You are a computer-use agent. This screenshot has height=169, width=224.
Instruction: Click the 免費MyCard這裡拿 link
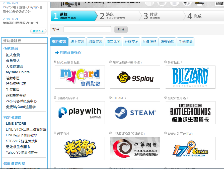tap(21, 107)
